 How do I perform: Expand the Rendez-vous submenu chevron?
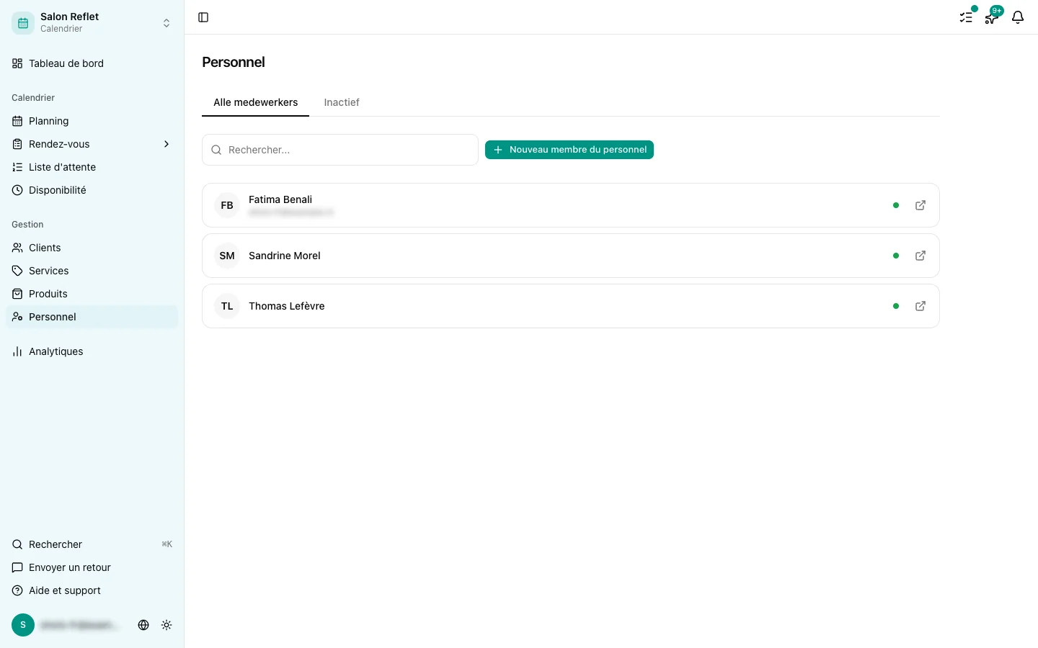tap(167, 144)
